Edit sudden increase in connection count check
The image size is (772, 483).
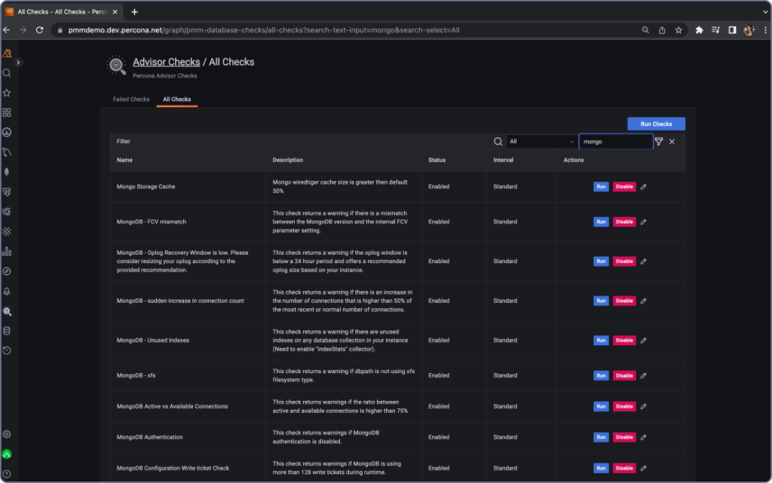[x=644, y=301]
